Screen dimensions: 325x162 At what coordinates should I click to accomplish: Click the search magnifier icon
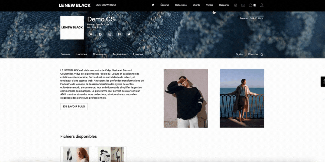pos(262,55)
